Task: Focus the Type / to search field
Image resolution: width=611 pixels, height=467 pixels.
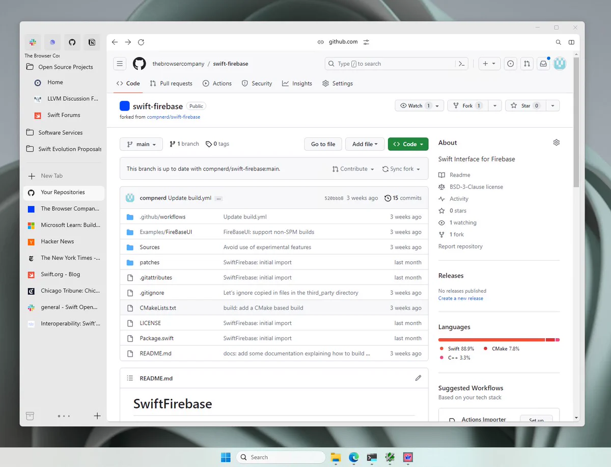Action: [397, 64]
